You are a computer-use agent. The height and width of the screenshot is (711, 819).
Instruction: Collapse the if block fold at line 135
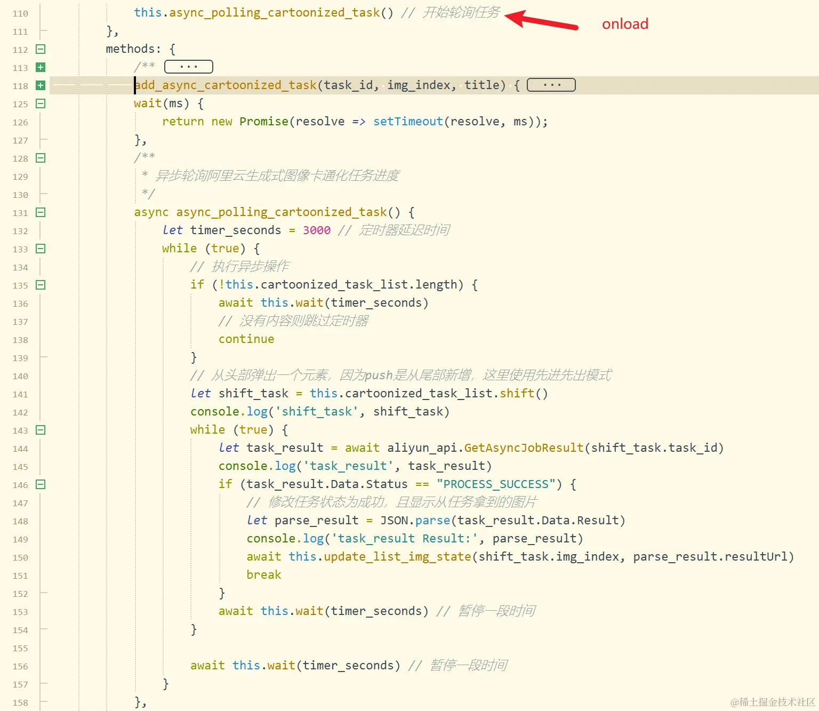[41, 285]
